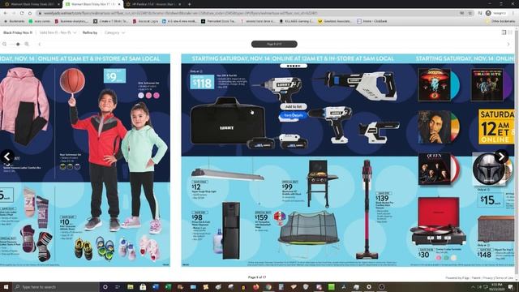Click the $139 vacuum price label
The width and height of the screenshot is (519, 292).
382,198
